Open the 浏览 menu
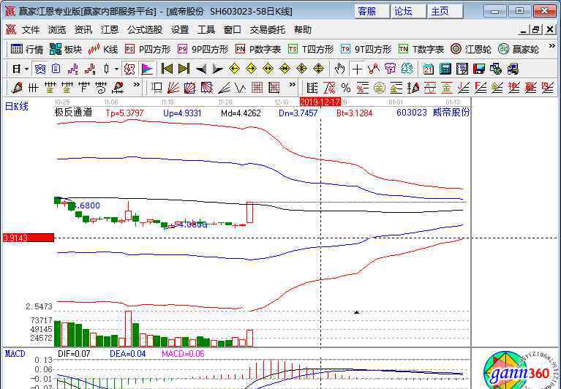 pos(57,30)
